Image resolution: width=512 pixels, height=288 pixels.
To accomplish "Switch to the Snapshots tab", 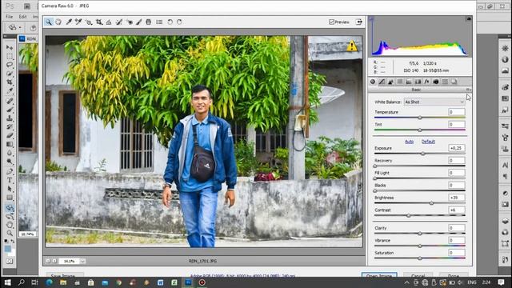I will (454, 82).
